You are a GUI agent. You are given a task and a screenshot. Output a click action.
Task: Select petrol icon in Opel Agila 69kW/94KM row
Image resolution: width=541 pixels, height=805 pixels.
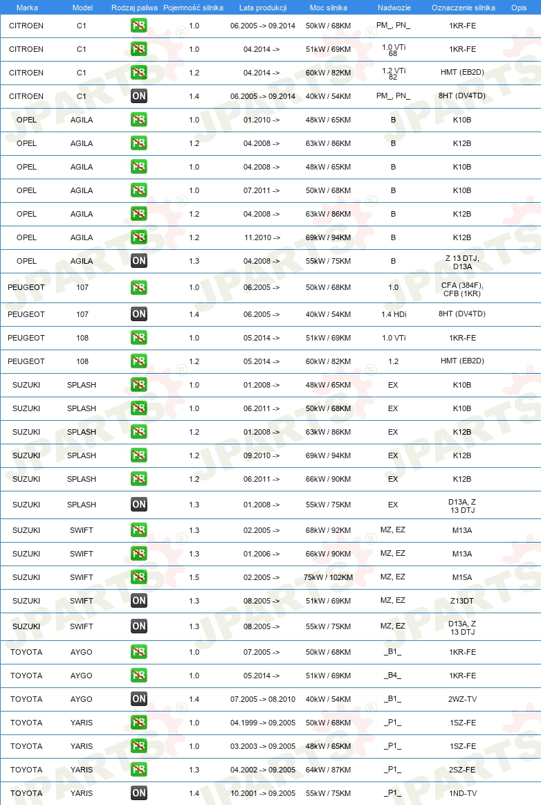[138, 237]
